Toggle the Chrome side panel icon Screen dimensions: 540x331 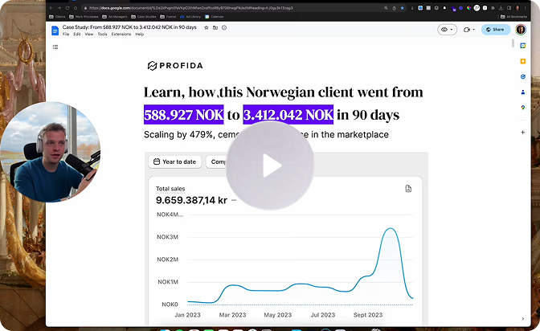pos(509,8)
